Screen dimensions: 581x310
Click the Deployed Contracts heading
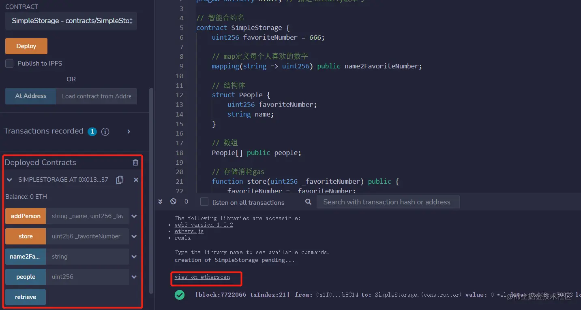pos(40,162)
